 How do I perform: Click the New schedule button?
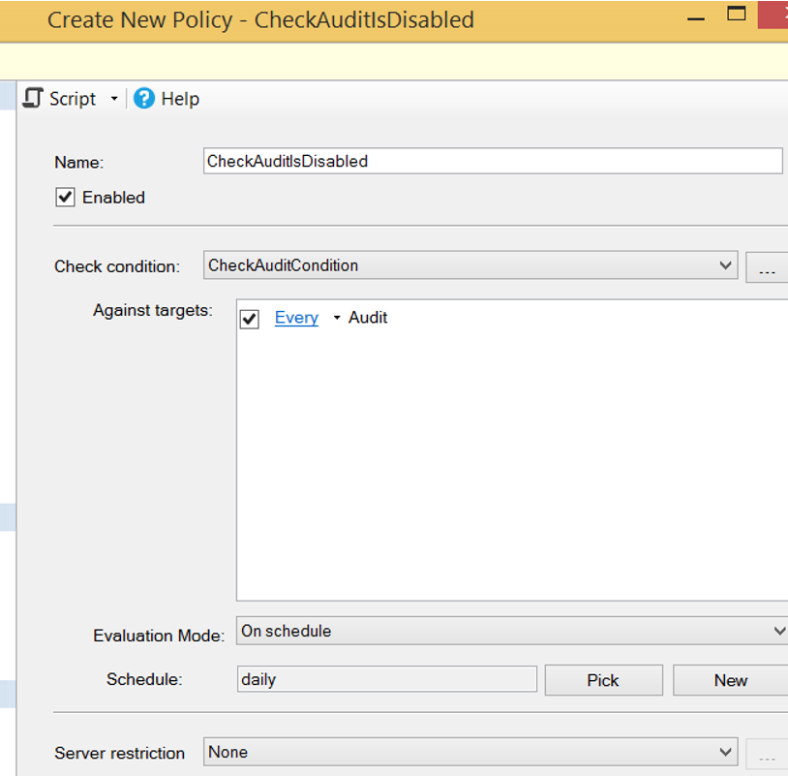point(730,680)
